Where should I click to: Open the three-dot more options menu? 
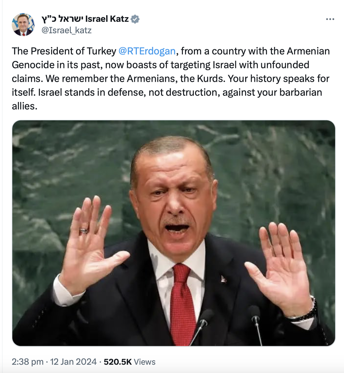[x=330, y=19]
